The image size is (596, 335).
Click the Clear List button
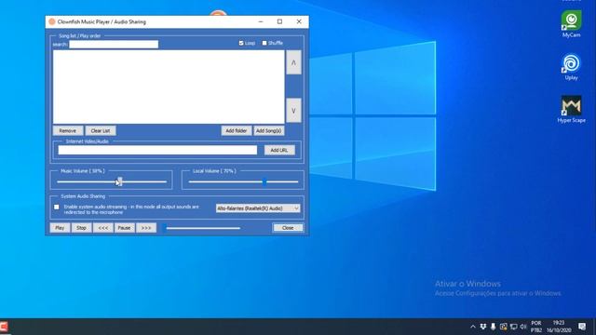(101, 130)
